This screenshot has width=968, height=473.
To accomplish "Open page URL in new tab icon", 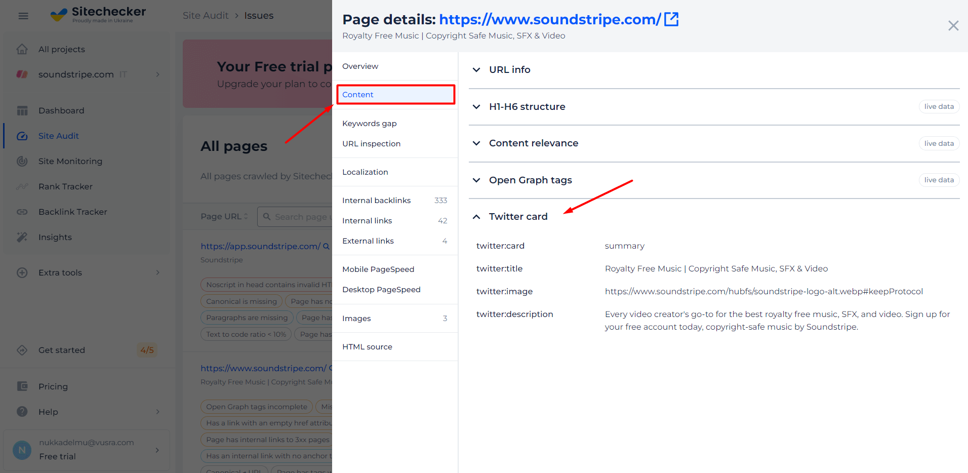I will click(x=671, y=19).
